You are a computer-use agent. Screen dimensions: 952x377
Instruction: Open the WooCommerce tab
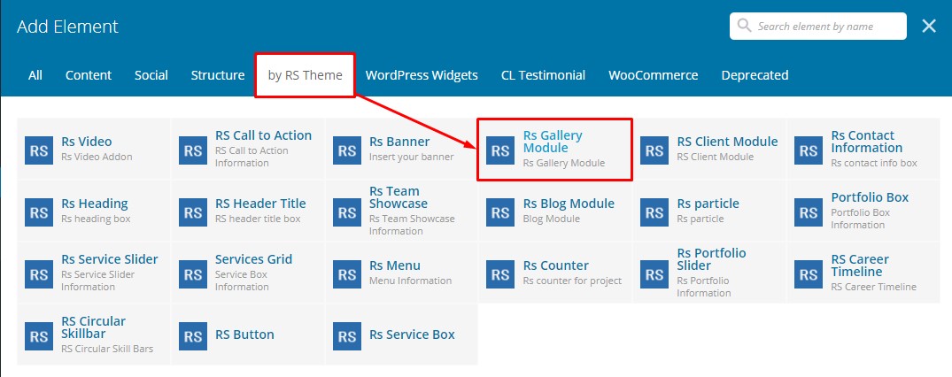coord(653,75)
